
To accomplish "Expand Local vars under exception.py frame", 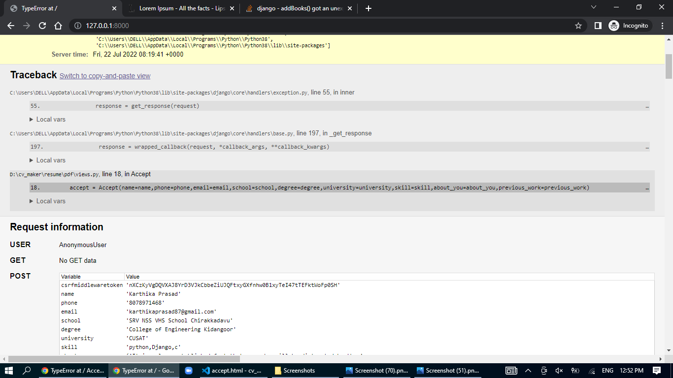I will pyautogui.click(x=47, y=119).
